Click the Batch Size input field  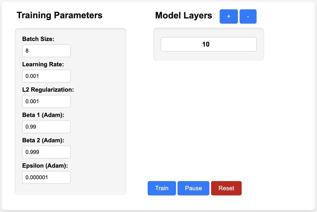pos(46,51)
